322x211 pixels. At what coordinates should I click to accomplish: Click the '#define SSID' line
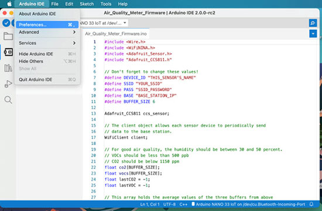[133, 84]
